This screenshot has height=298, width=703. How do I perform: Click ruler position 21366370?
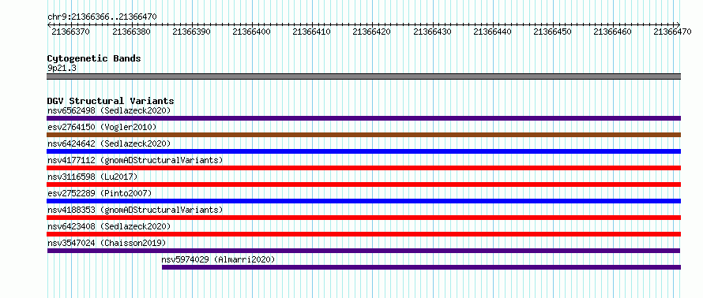click(71, 32)
